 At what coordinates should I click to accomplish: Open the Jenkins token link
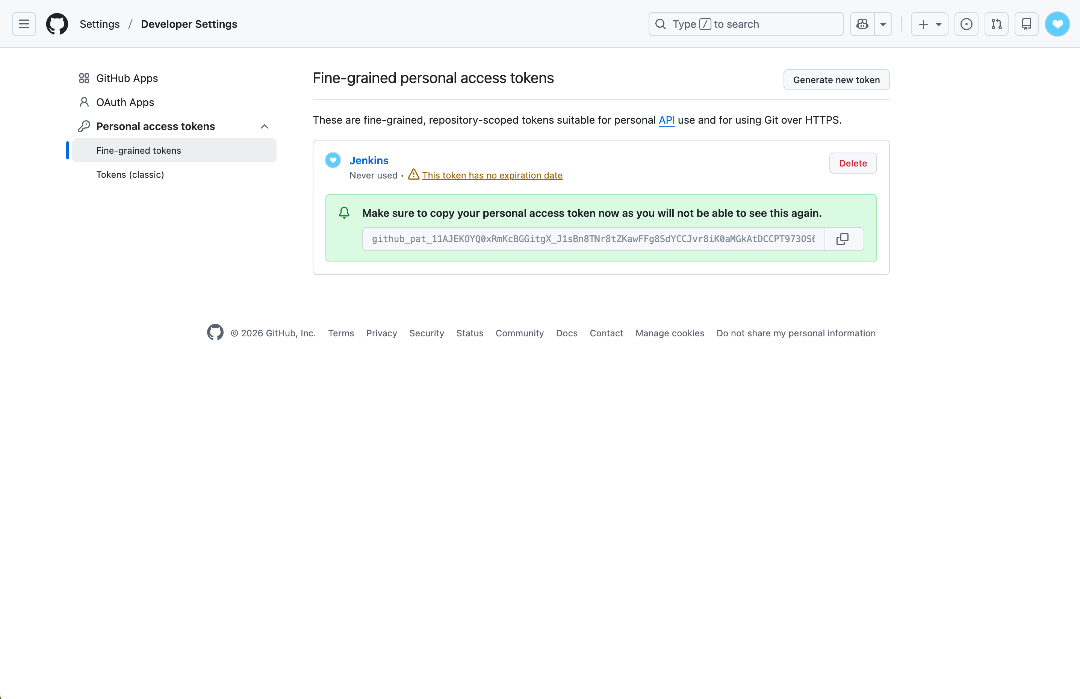369,160
